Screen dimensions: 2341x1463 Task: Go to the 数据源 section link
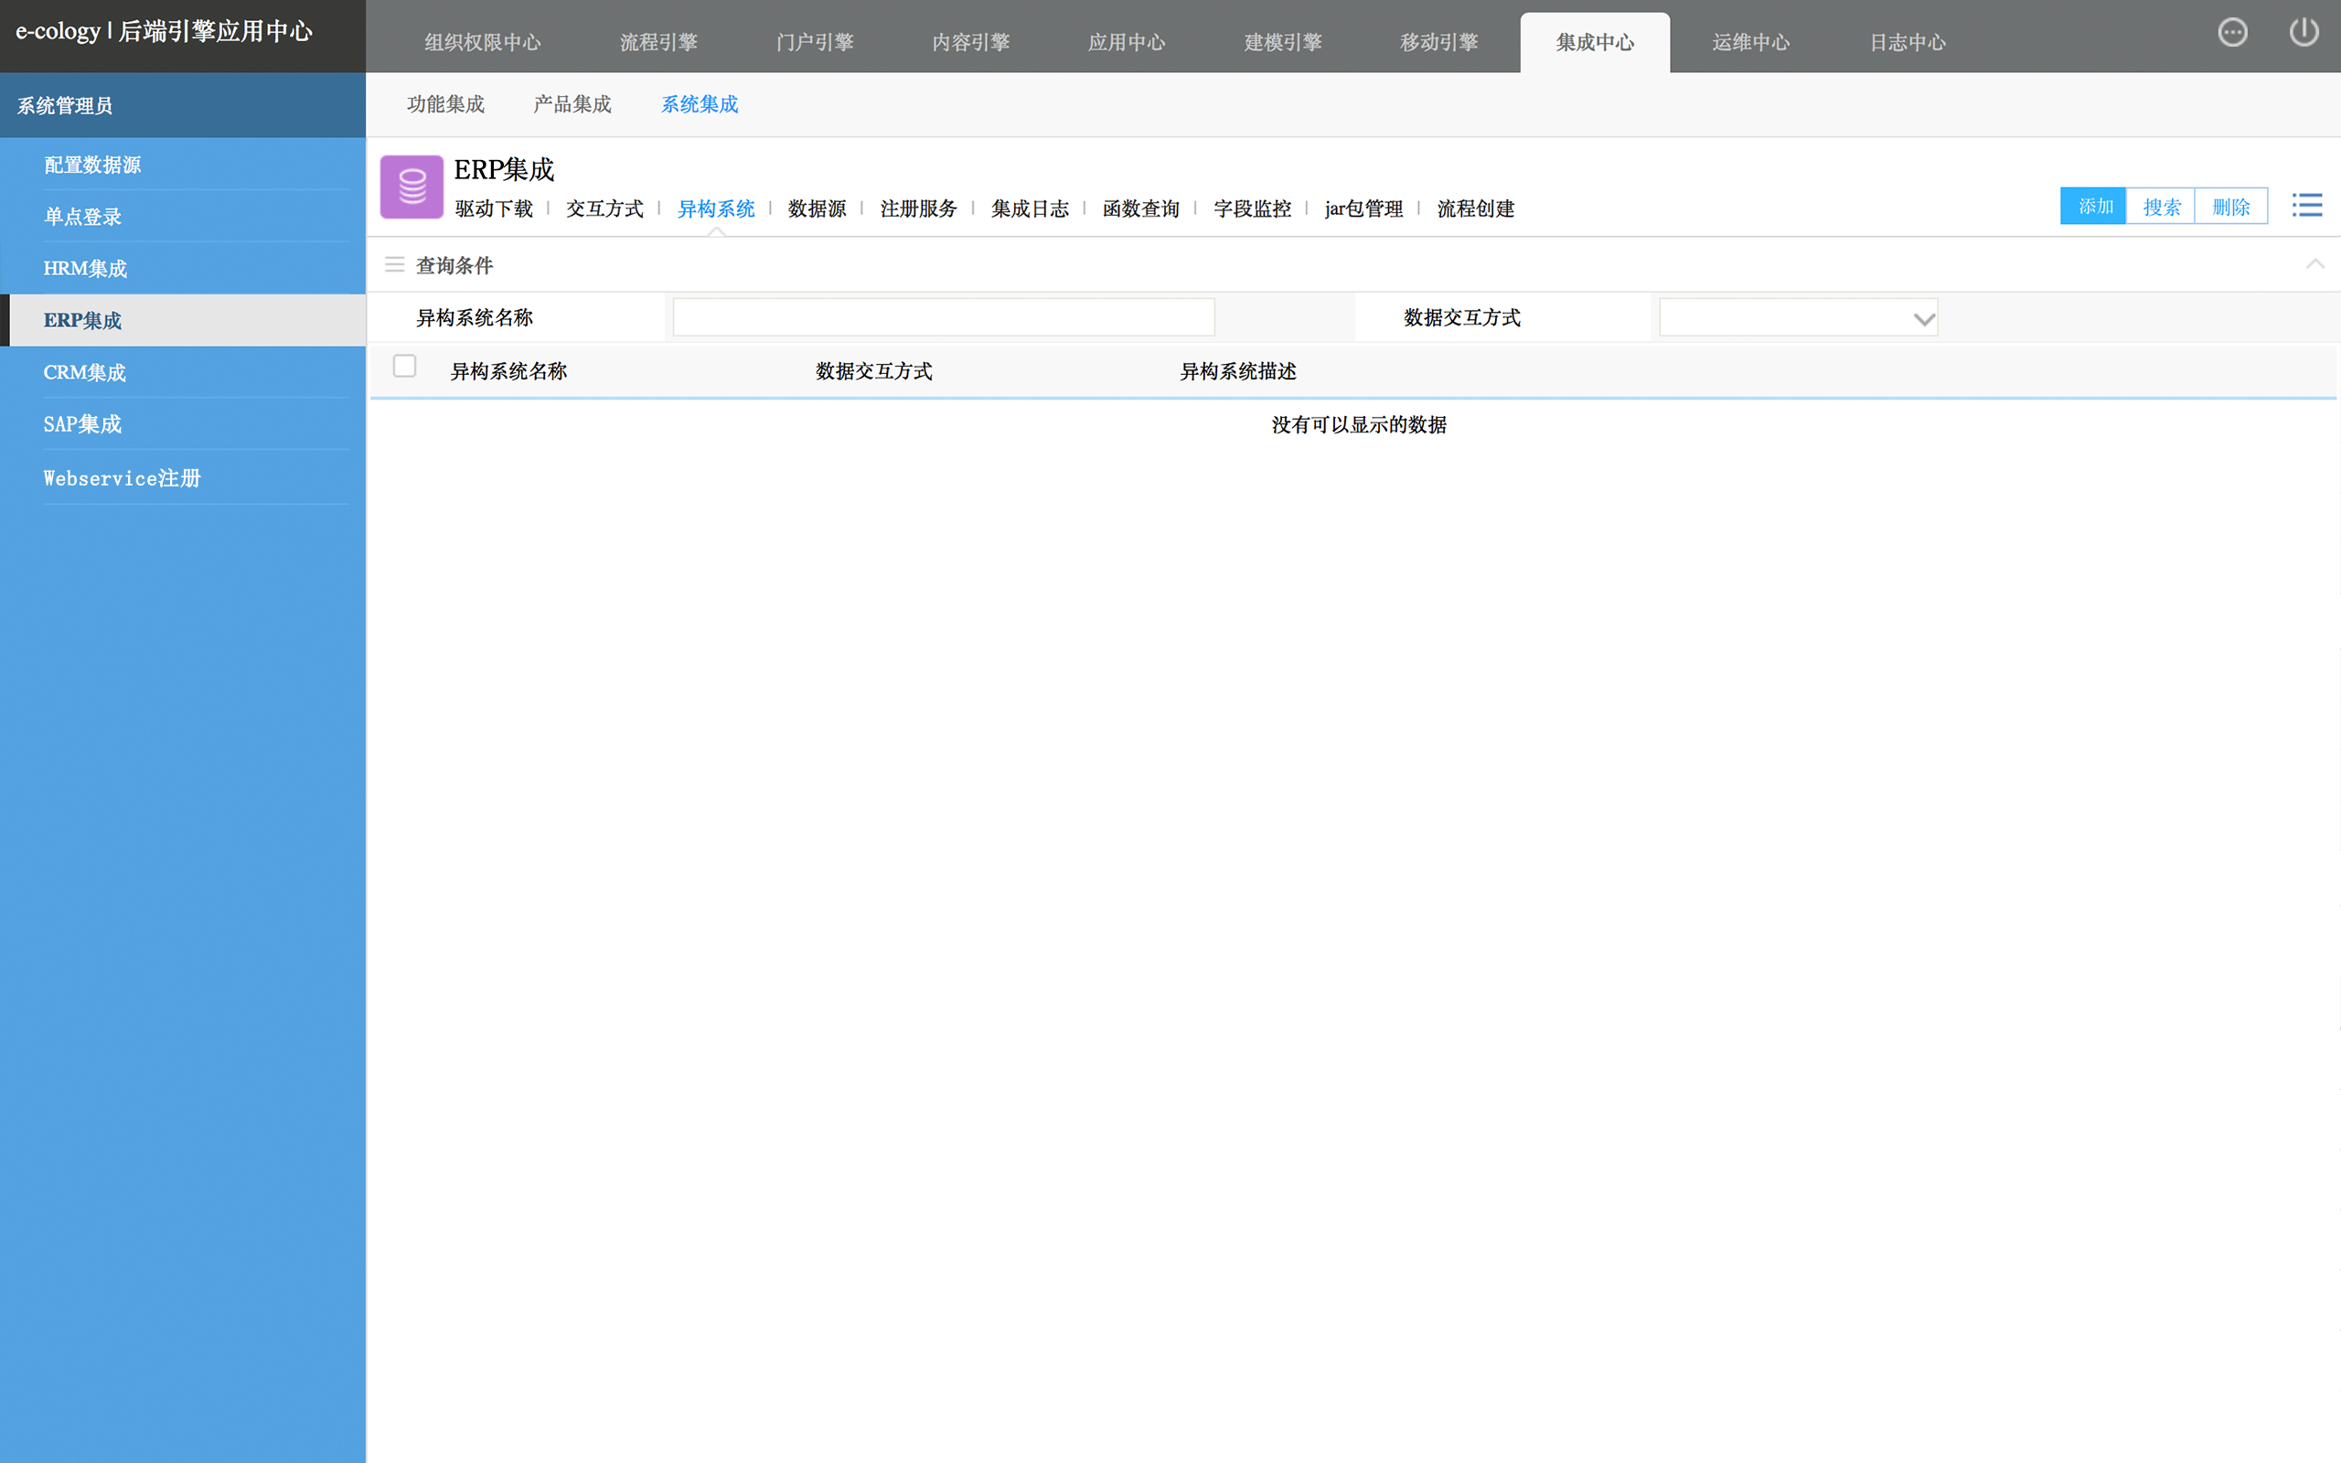pos(817,209)
